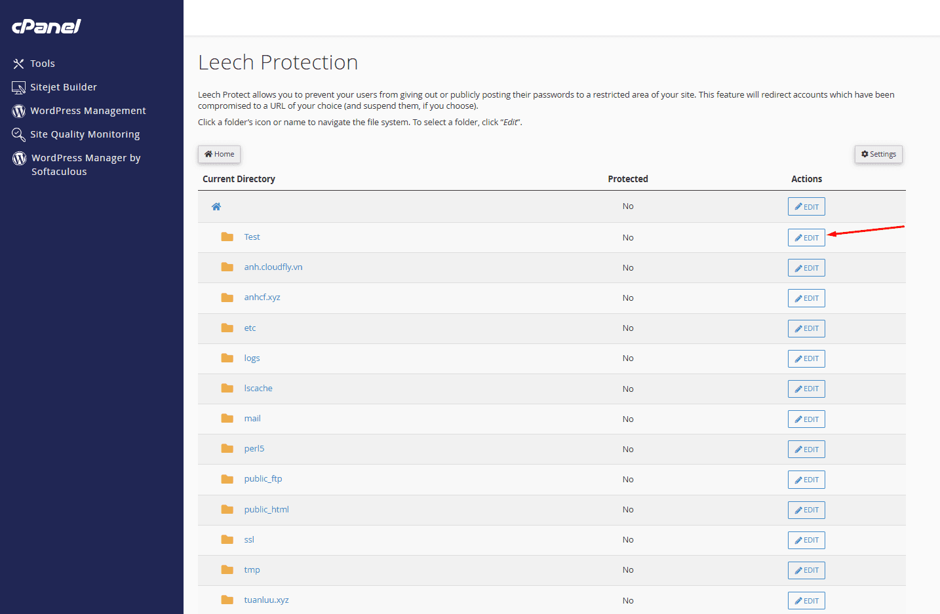Click the Test folder icon
Screen dimensions: 940x614
[x=227, y=237]
